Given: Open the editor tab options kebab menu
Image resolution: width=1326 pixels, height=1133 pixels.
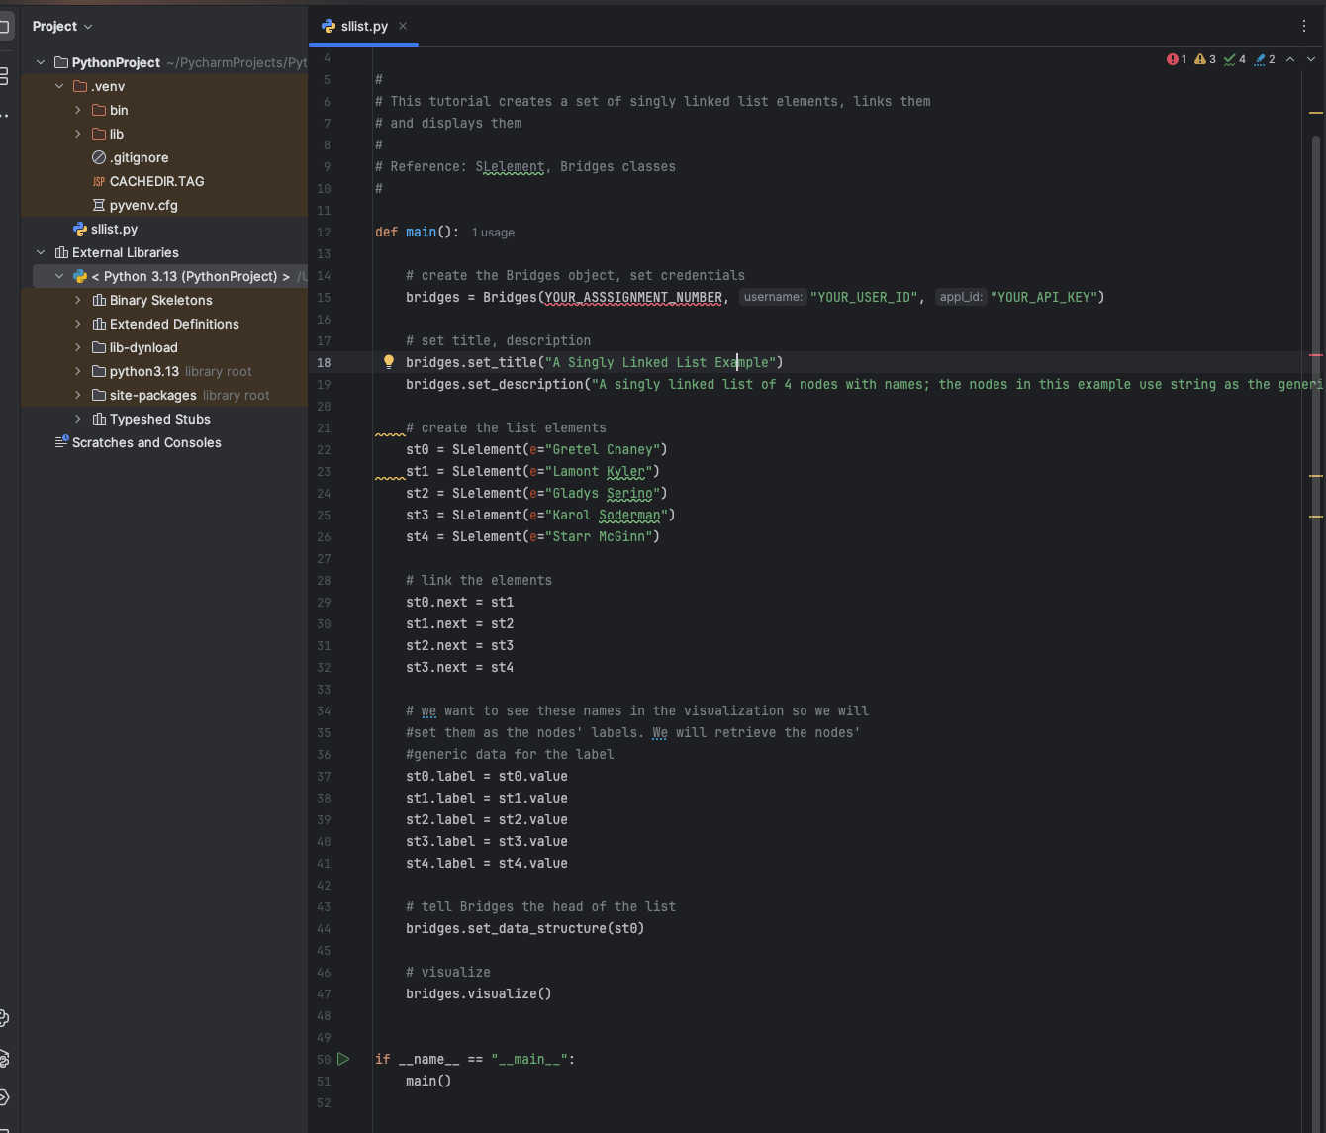Looking at the screenshot, I should pyautogui.click(x=1304, y=26).
